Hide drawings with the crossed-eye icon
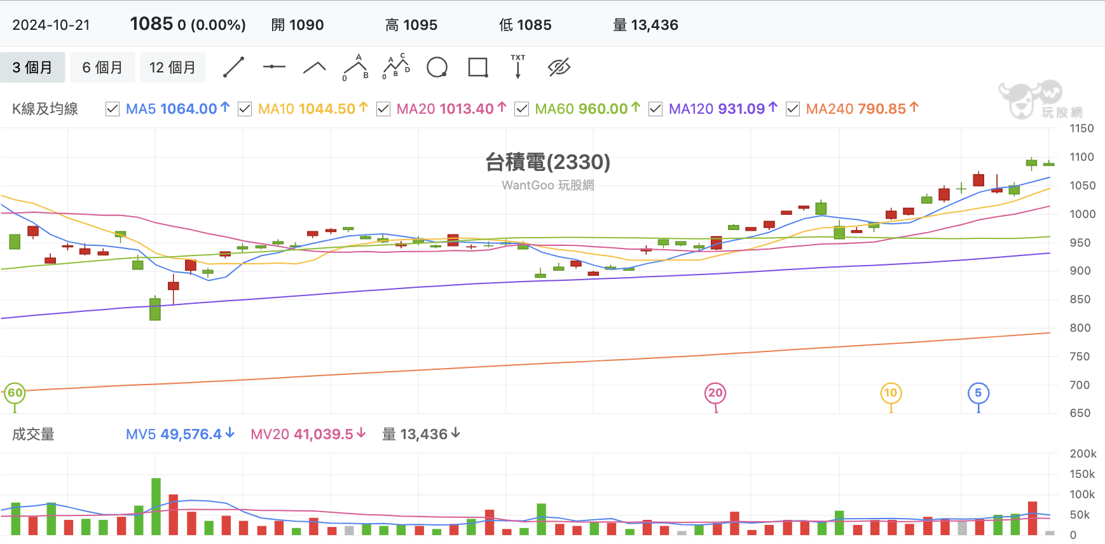 click(x=559, y=67)
